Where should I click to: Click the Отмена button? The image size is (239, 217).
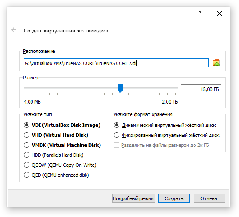coord(209,198)
